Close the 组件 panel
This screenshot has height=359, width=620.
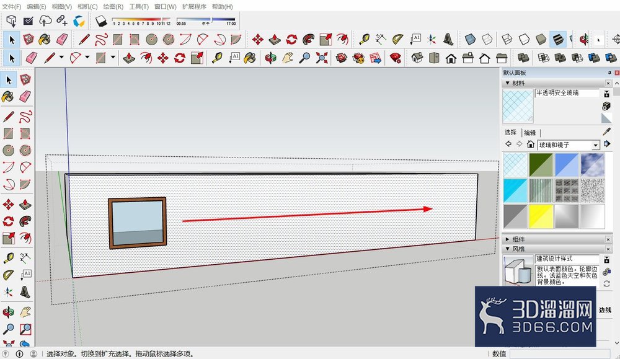click(x=608, y=239)
